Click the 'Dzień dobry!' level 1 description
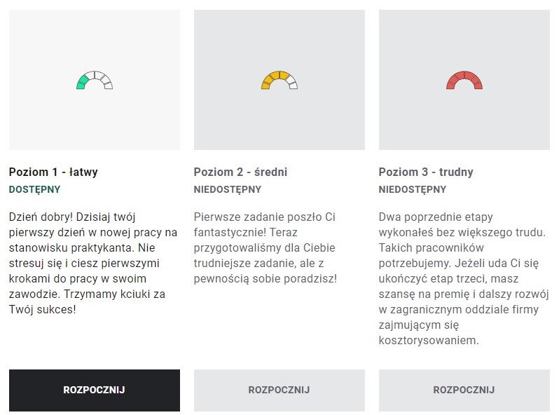Viewport: 559px width, 415px height. point(93,263)
